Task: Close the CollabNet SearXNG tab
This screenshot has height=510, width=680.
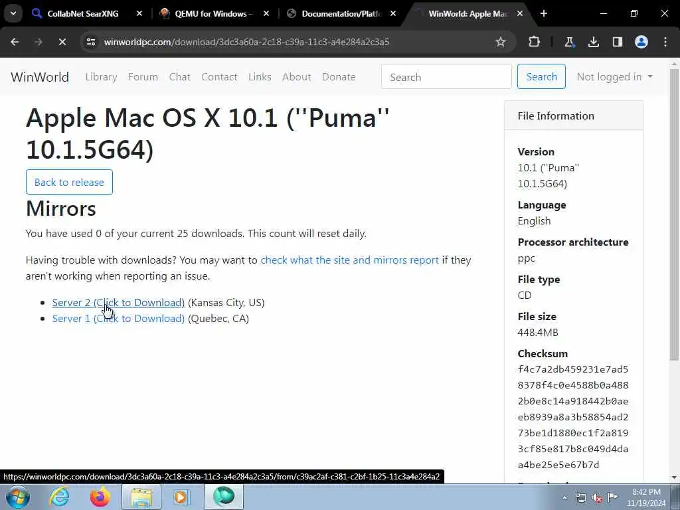Action: click(x=139, y=13)
